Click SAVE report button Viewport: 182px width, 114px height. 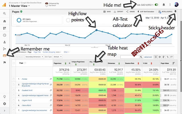pos(107,12)
